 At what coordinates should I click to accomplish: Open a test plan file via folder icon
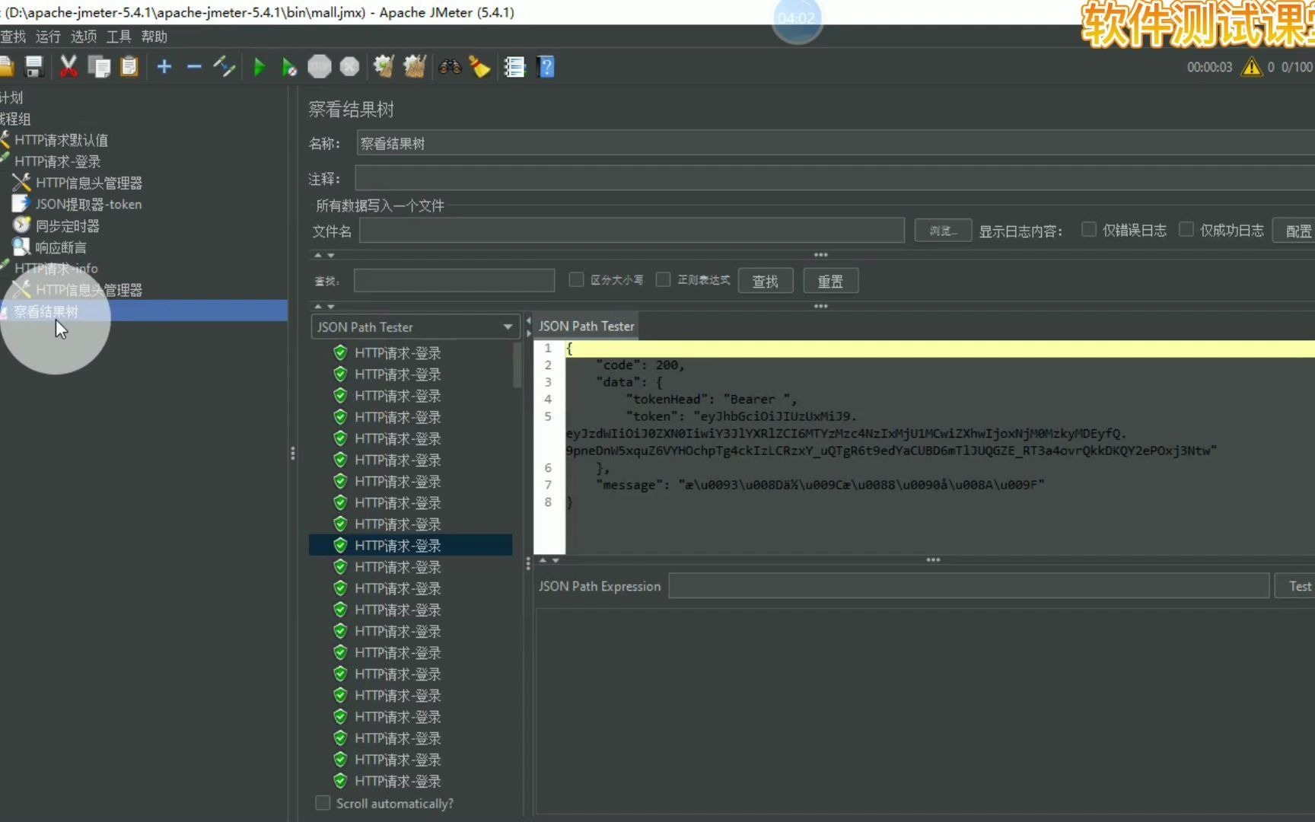click(x=6, y=67)
